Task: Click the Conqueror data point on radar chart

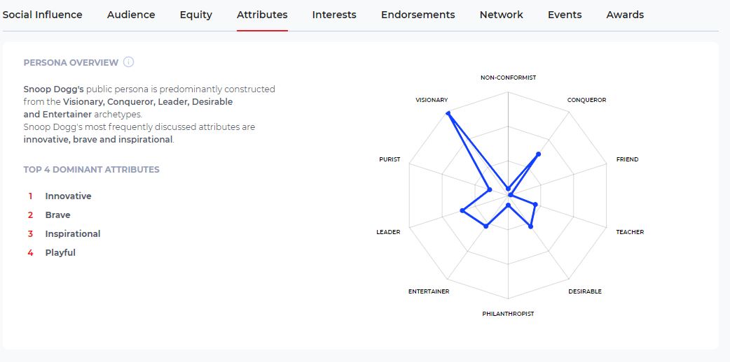Action: pyautogui.click(x=539, y=154)
